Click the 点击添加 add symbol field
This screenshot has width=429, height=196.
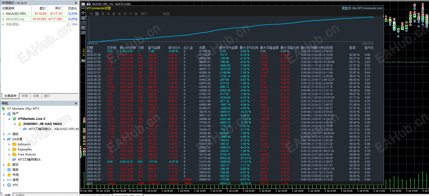click(13, 24)
